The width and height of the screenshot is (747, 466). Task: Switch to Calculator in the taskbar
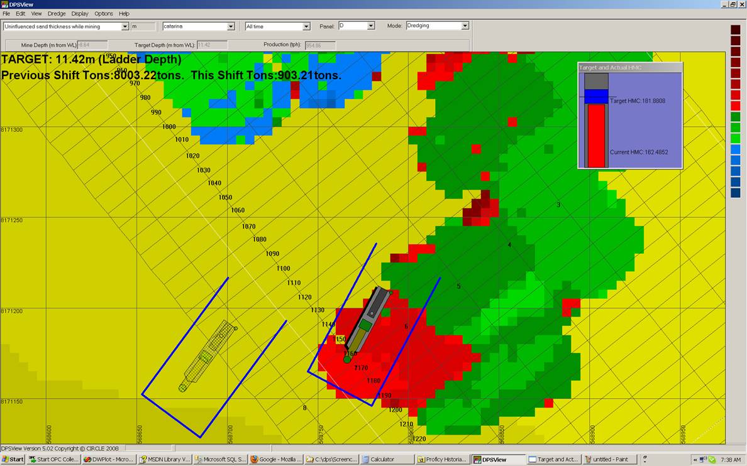click(x=388, y=459)
